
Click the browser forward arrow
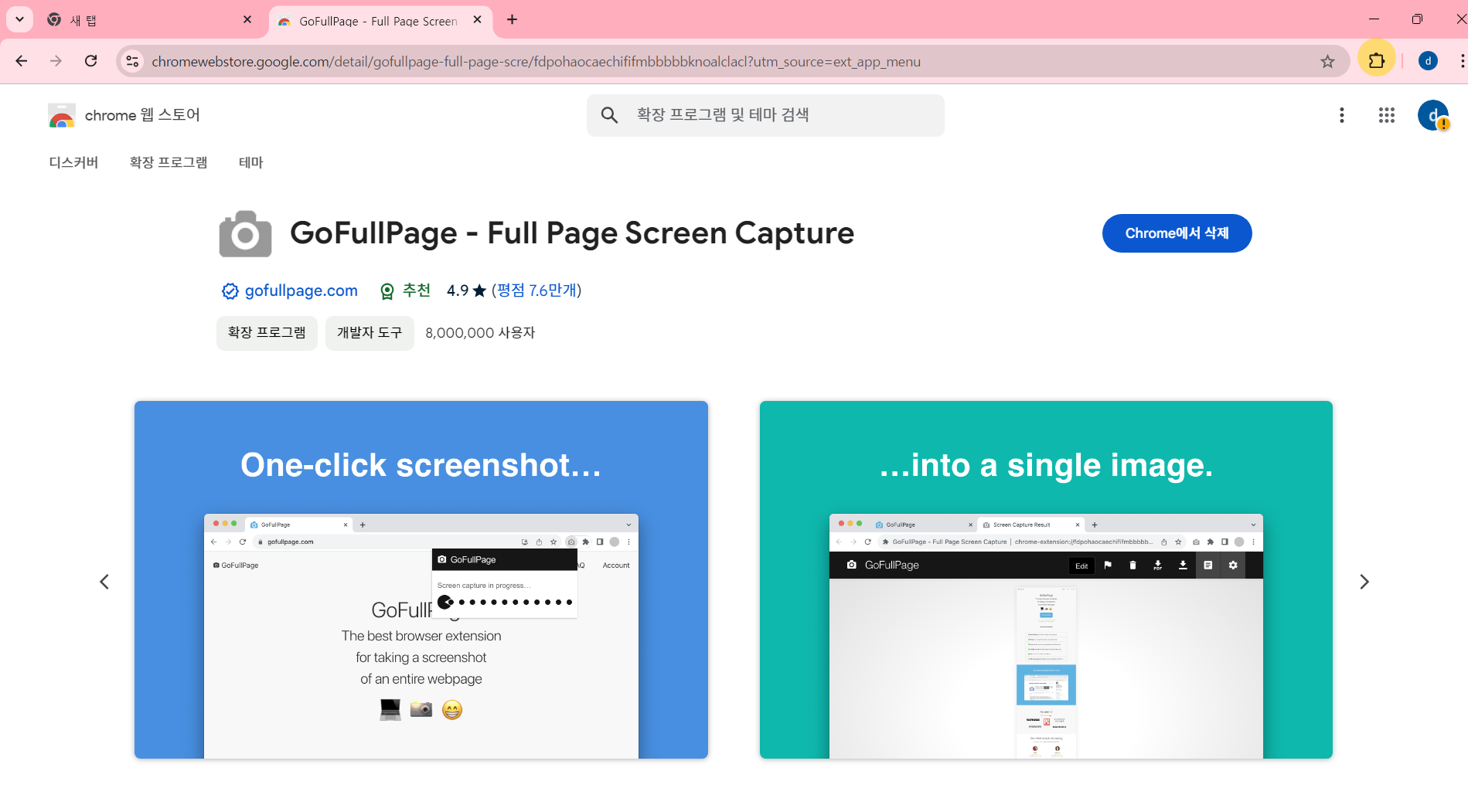[x=56, y=61]
